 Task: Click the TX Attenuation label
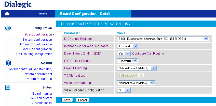pyautogui.click(x=75, y=76)
